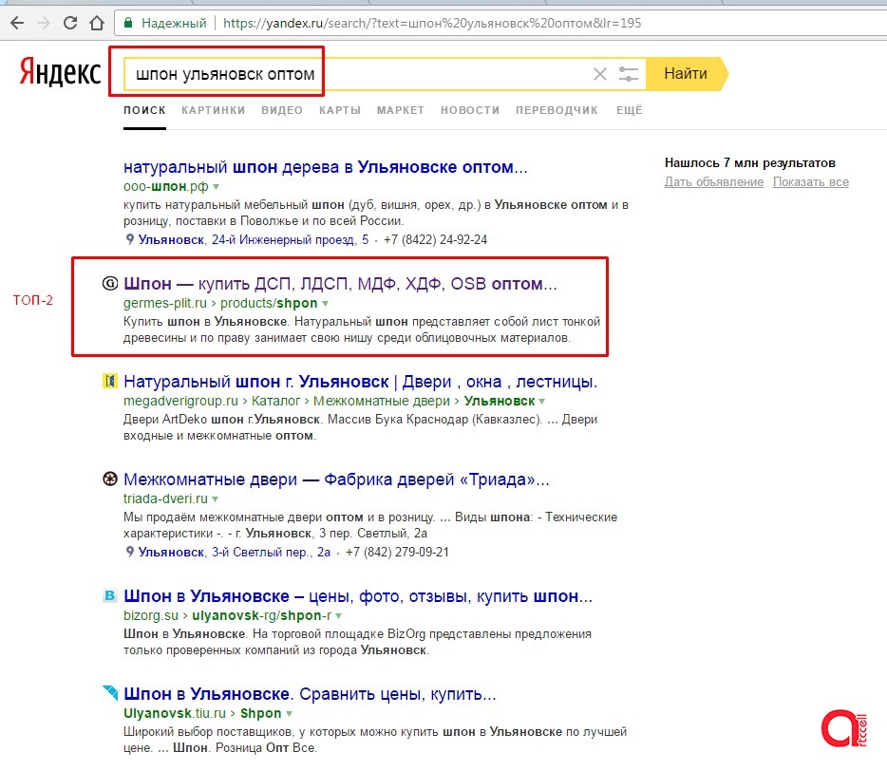
Task: Click the megadverigroup.ru favicon
Action: pos(110,382)
